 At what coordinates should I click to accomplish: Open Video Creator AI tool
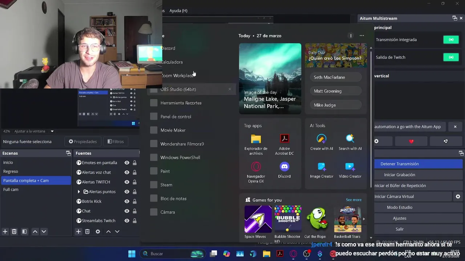coord(350,170)
